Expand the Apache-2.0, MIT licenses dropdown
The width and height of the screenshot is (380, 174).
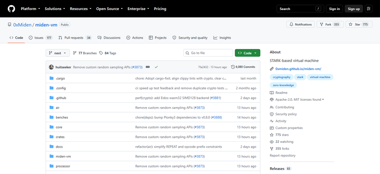(x=300, y=100)
